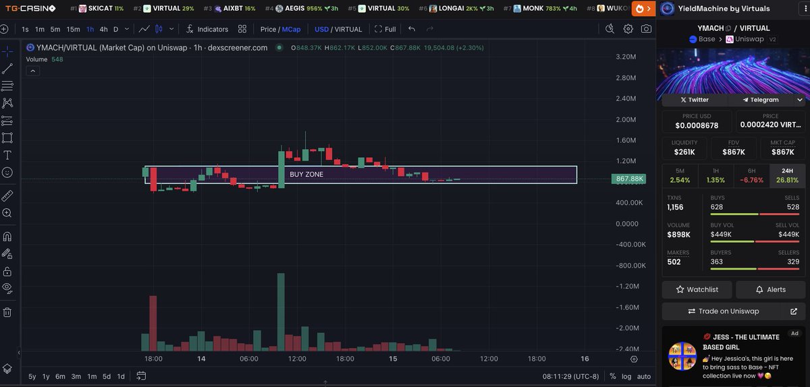This screenshot has height=387, width=810.
Task: Collapse the indicator legend chevron
Action: [x=32, y=71]
